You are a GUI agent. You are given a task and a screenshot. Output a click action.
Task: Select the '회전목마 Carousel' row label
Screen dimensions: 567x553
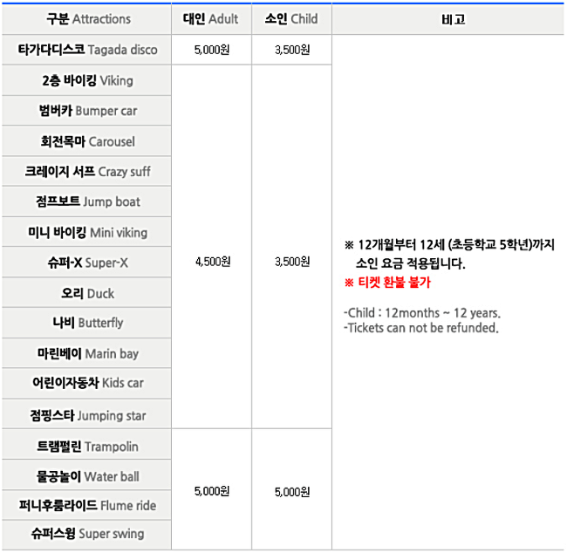click(x=87, y=141)
